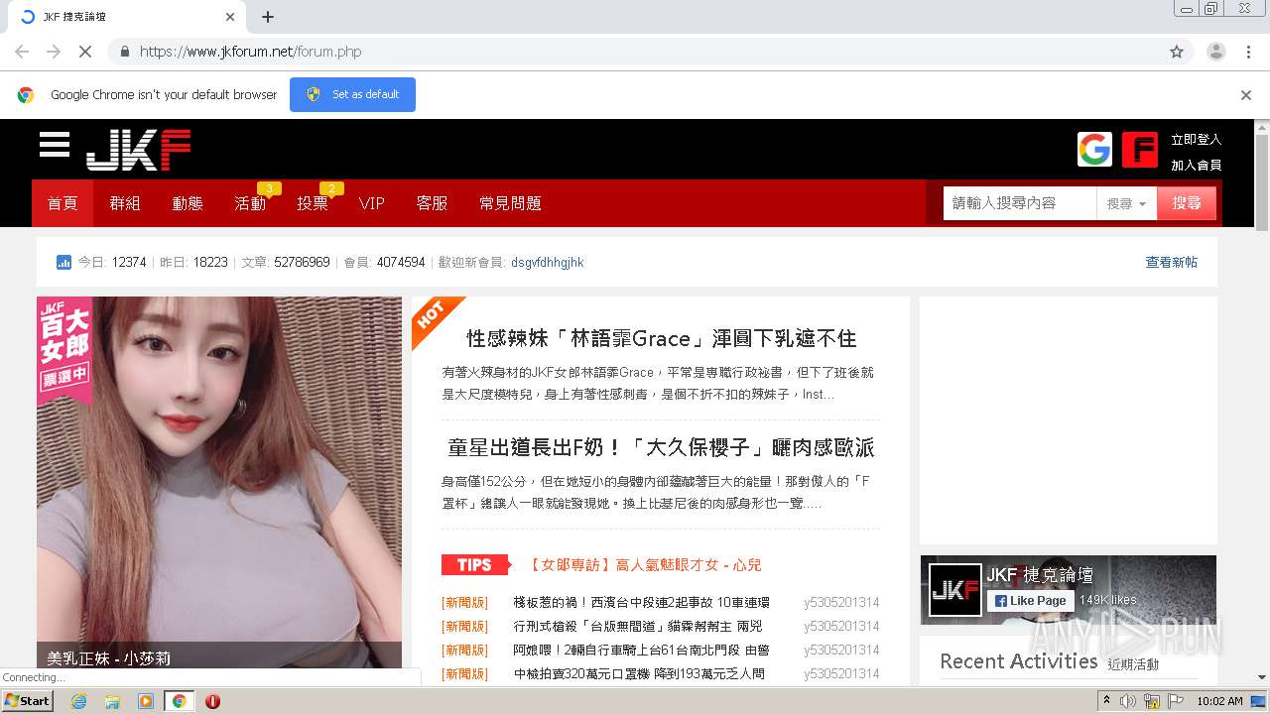The image size is (1270, 714).
Task: Open the Chrome profile avatar
Action: pos(1215,52)
